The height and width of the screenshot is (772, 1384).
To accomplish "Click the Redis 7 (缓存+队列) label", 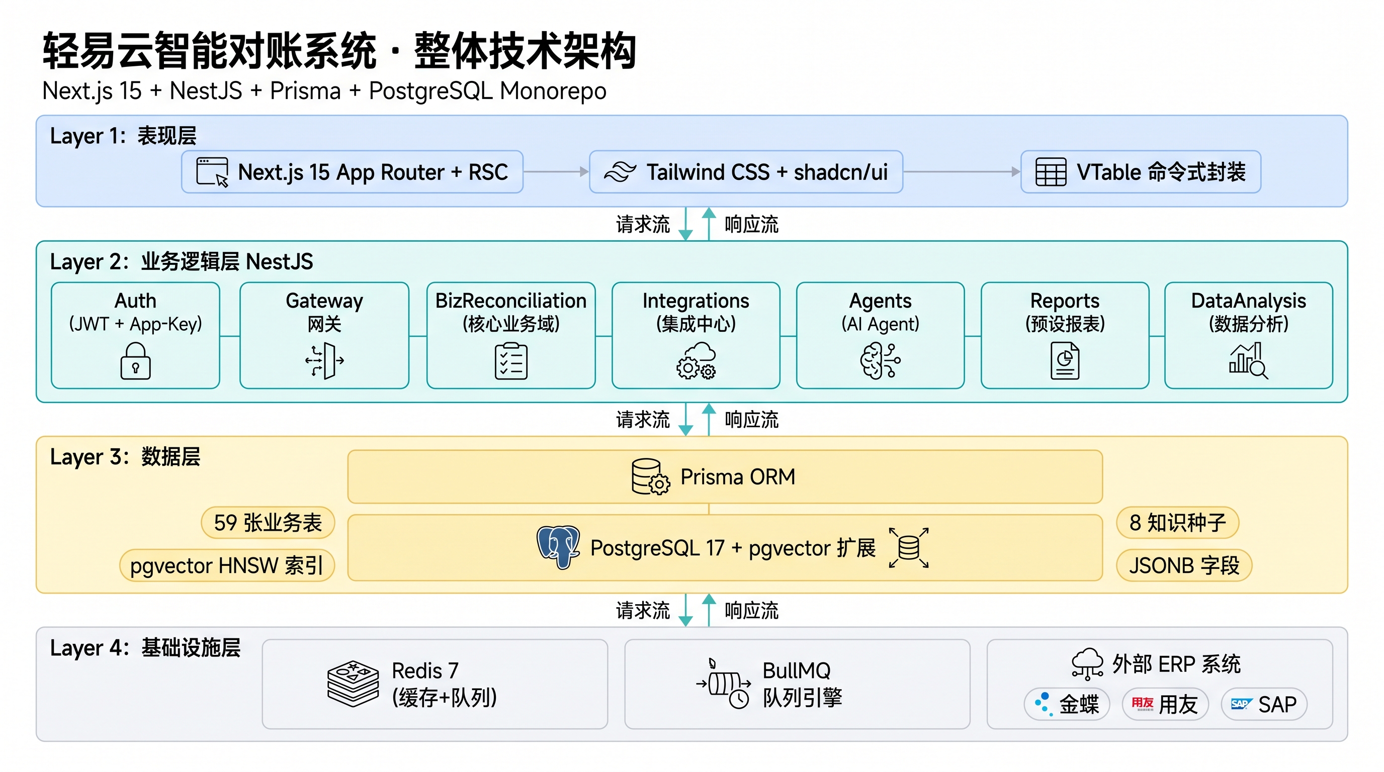I will [445, 684].
